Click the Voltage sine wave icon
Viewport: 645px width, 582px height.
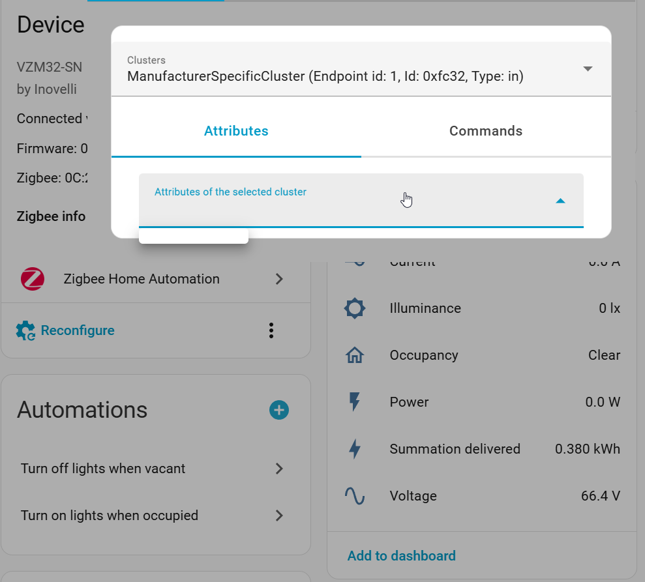tap(355, 496)
